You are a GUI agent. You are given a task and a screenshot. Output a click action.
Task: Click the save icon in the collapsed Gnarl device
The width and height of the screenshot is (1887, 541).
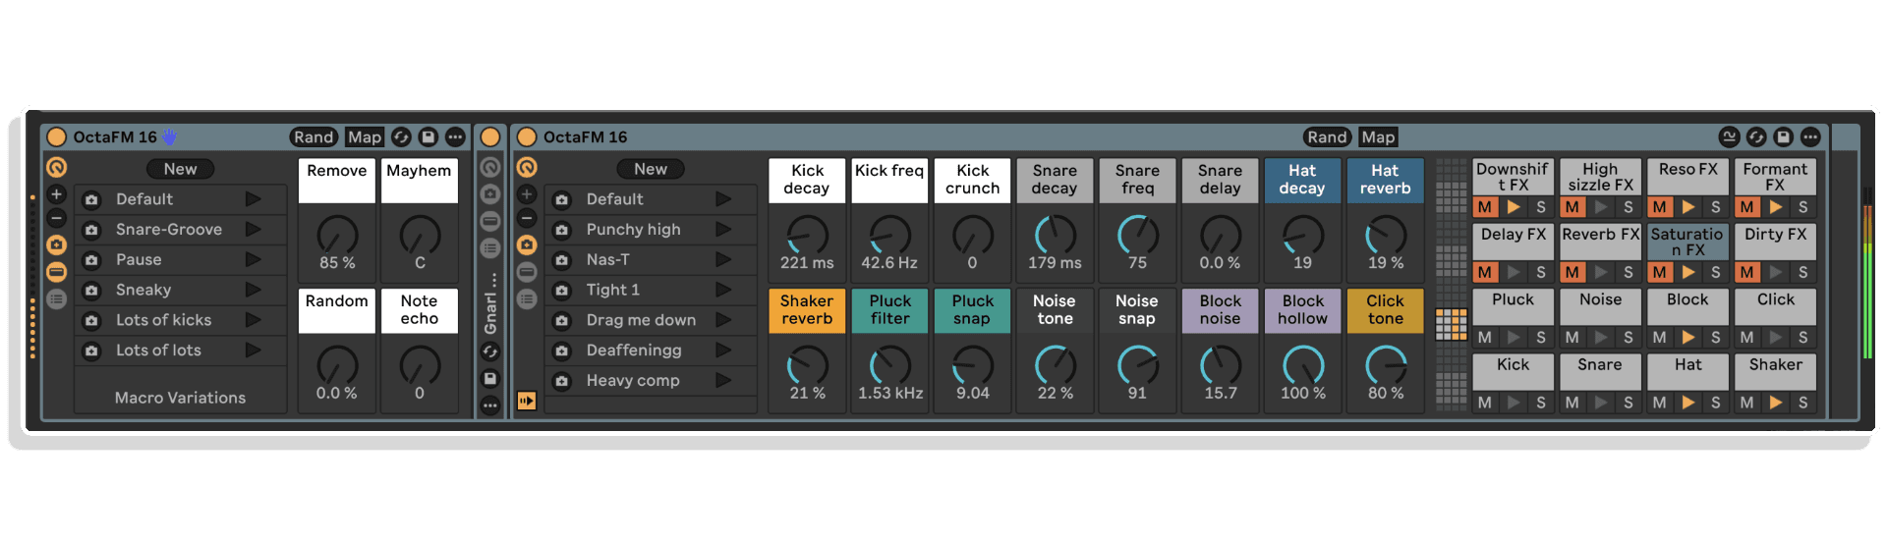(490, 378)
